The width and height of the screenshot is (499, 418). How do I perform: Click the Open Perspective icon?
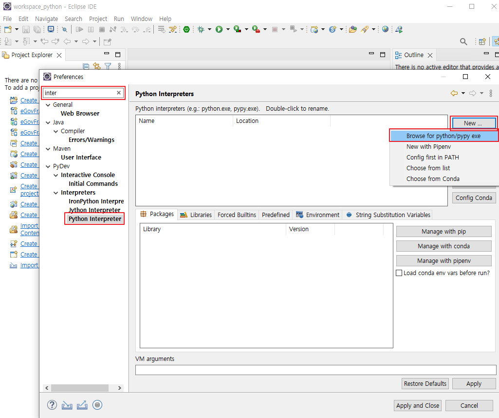(x=482, y=41)
